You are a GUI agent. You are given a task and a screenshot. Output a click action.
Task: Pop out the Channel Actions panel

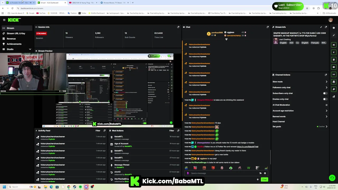[x=326, y=75]
